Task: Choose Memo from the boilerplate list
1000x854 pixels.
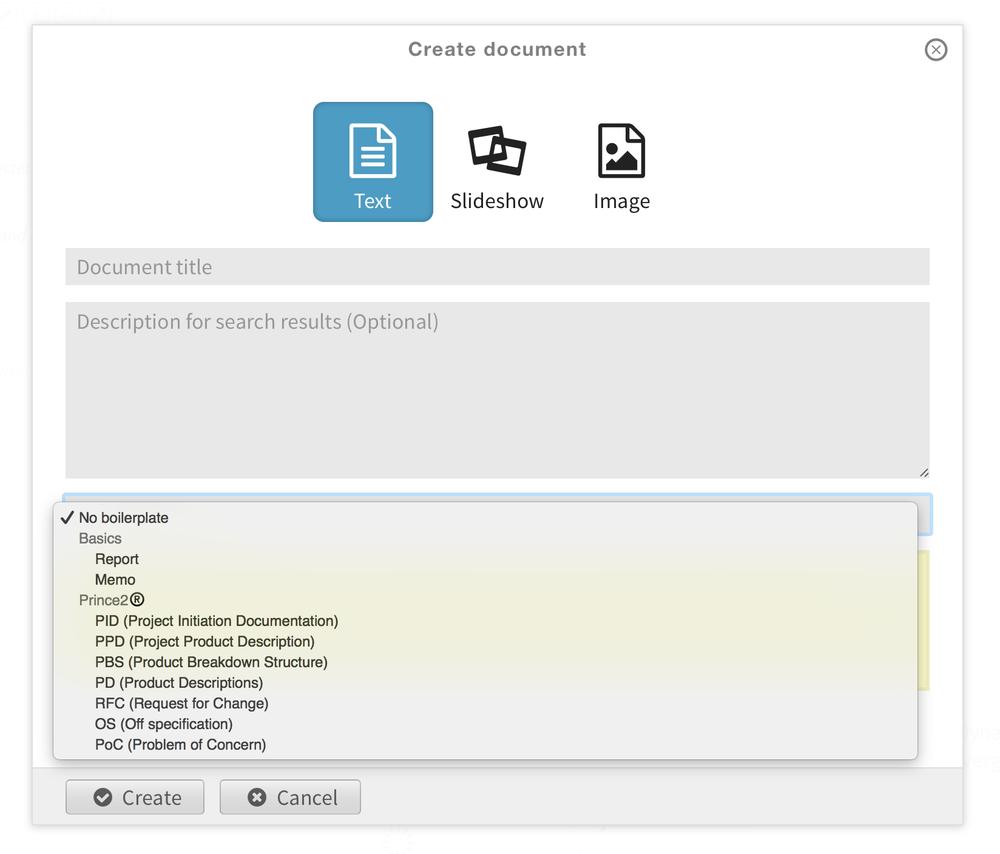Action: [x=115, y=580]
